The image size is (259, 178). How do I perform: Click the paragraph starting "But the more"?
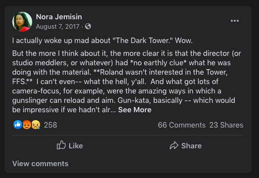(127, 82)
